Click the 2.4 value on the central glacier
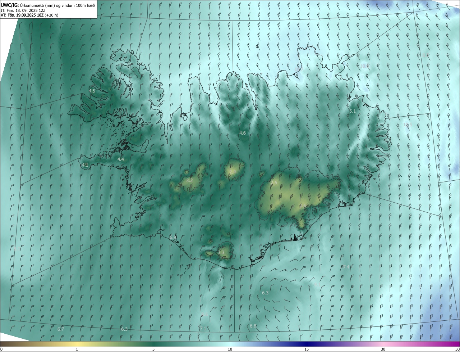 tap(233, 172)
